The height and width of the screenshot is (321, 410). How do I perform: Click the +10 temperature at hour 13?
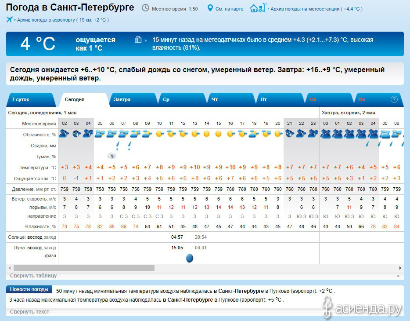(195, 167)
